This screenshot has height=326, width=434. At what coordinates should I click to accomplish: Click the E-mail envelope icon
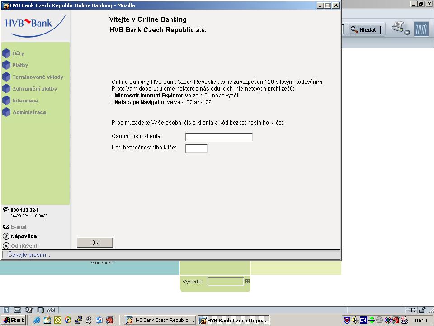[x=6, y=227]
